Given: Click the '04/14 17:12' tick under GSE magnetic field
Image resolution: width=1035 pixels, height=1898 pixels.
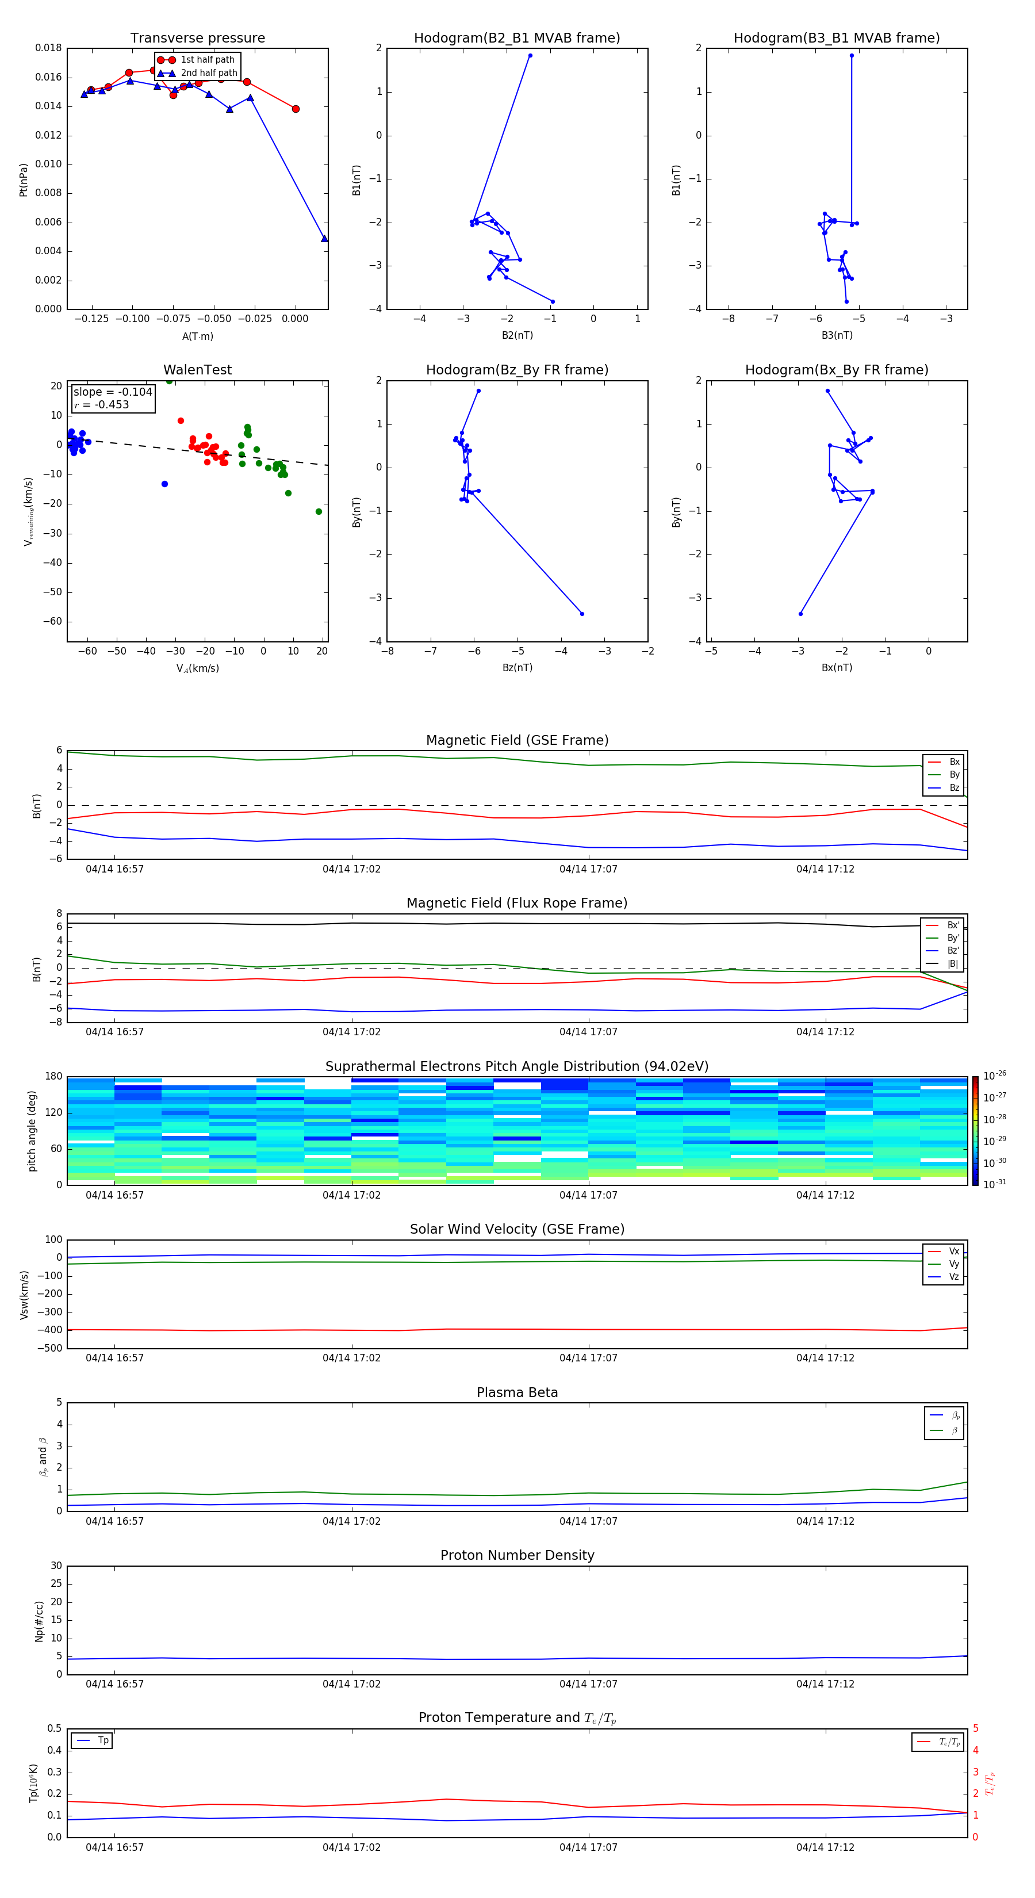Looking at the screenshot, I should coord(825,870).
